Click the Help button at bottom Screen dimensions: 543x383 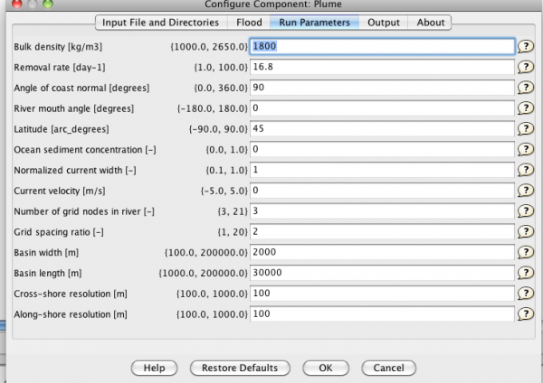point(154,368)
